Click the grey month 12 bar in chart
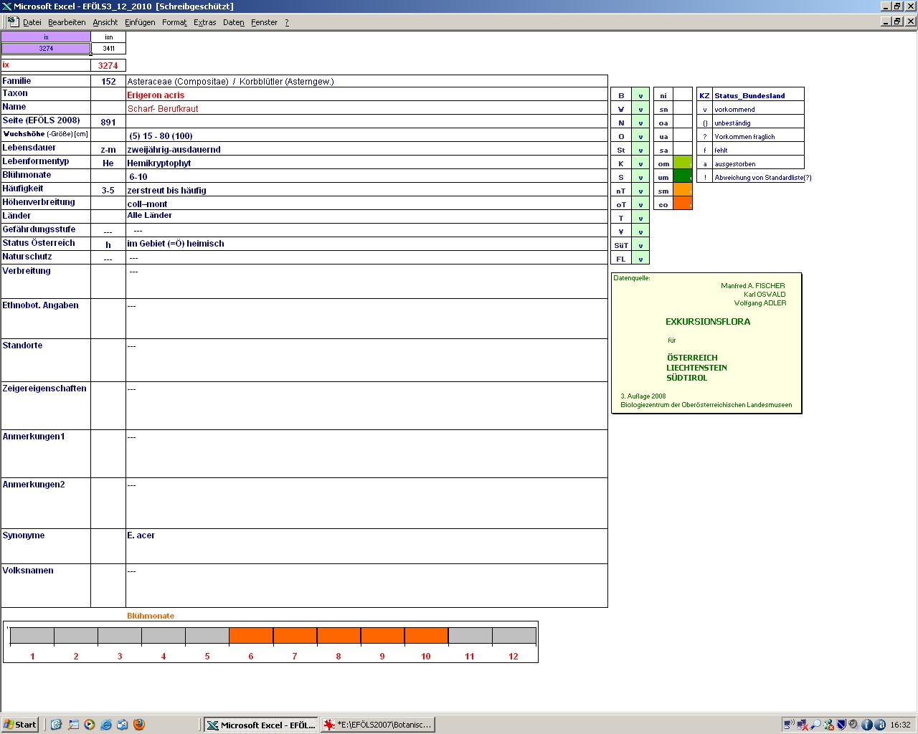 click(514, 636)
